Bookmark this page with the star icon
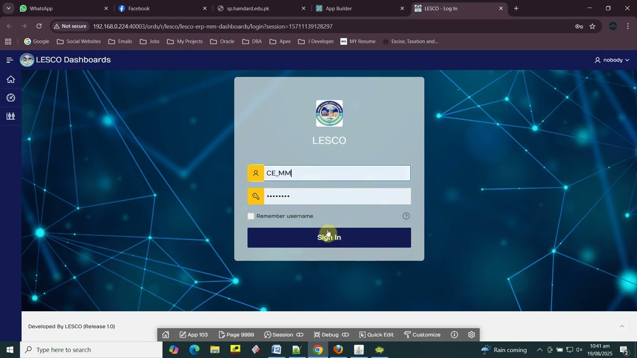The width and height of the screenshot is (637, 358). 592,26
